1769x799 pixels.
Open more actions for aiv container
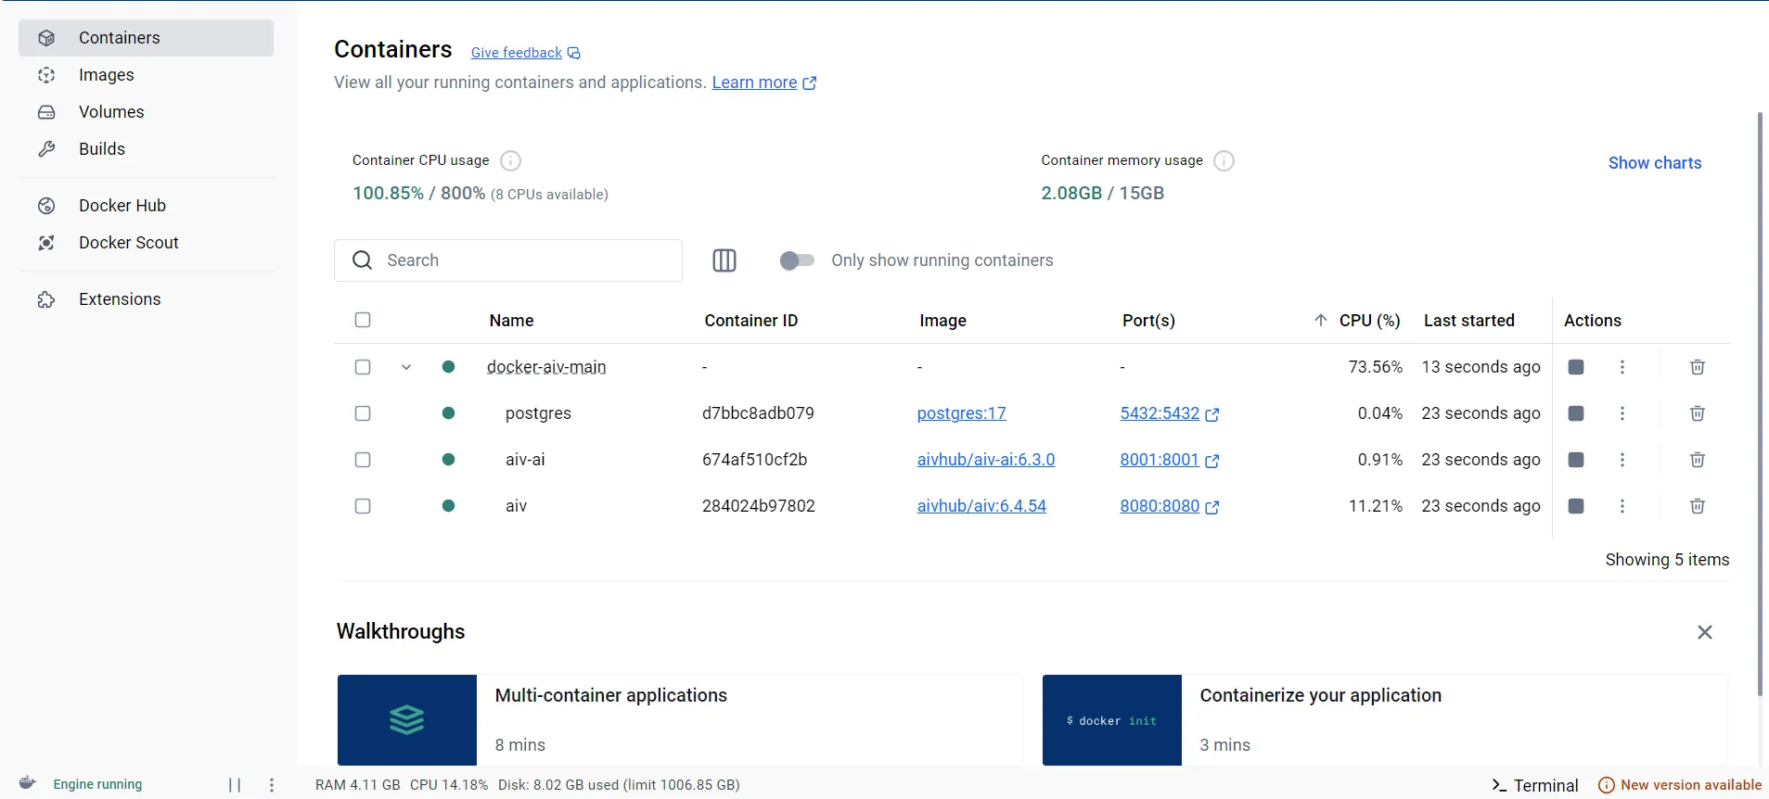coord(1622,506)
